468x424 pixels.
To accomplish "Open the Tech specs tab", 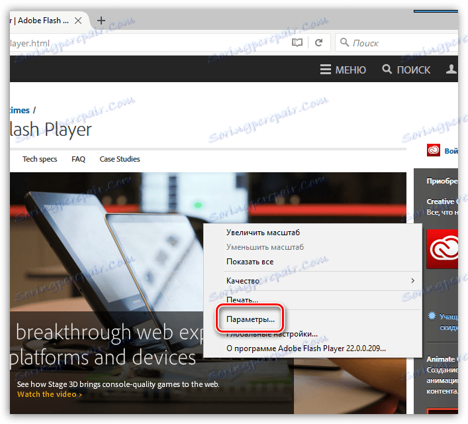I will point(40,159).
